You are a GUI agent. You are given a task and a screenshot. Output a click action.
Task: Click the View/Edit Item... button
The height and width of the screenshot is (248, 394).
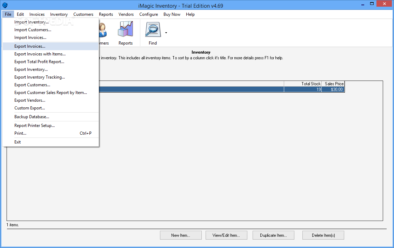(x=226, y=235)
